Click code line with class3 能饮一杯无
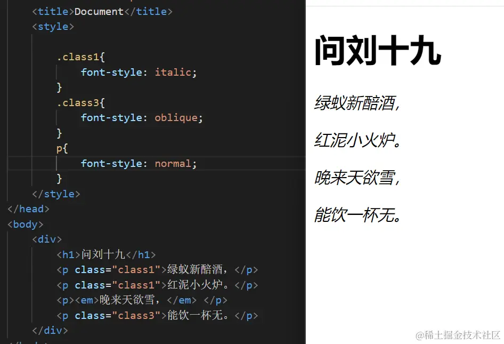504x344 pixels. click(x=157, y=315)
